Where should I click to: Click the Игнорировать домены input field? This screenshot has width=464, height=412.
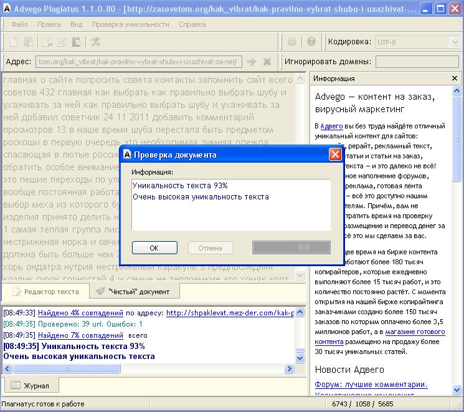[x=417, y=62]
